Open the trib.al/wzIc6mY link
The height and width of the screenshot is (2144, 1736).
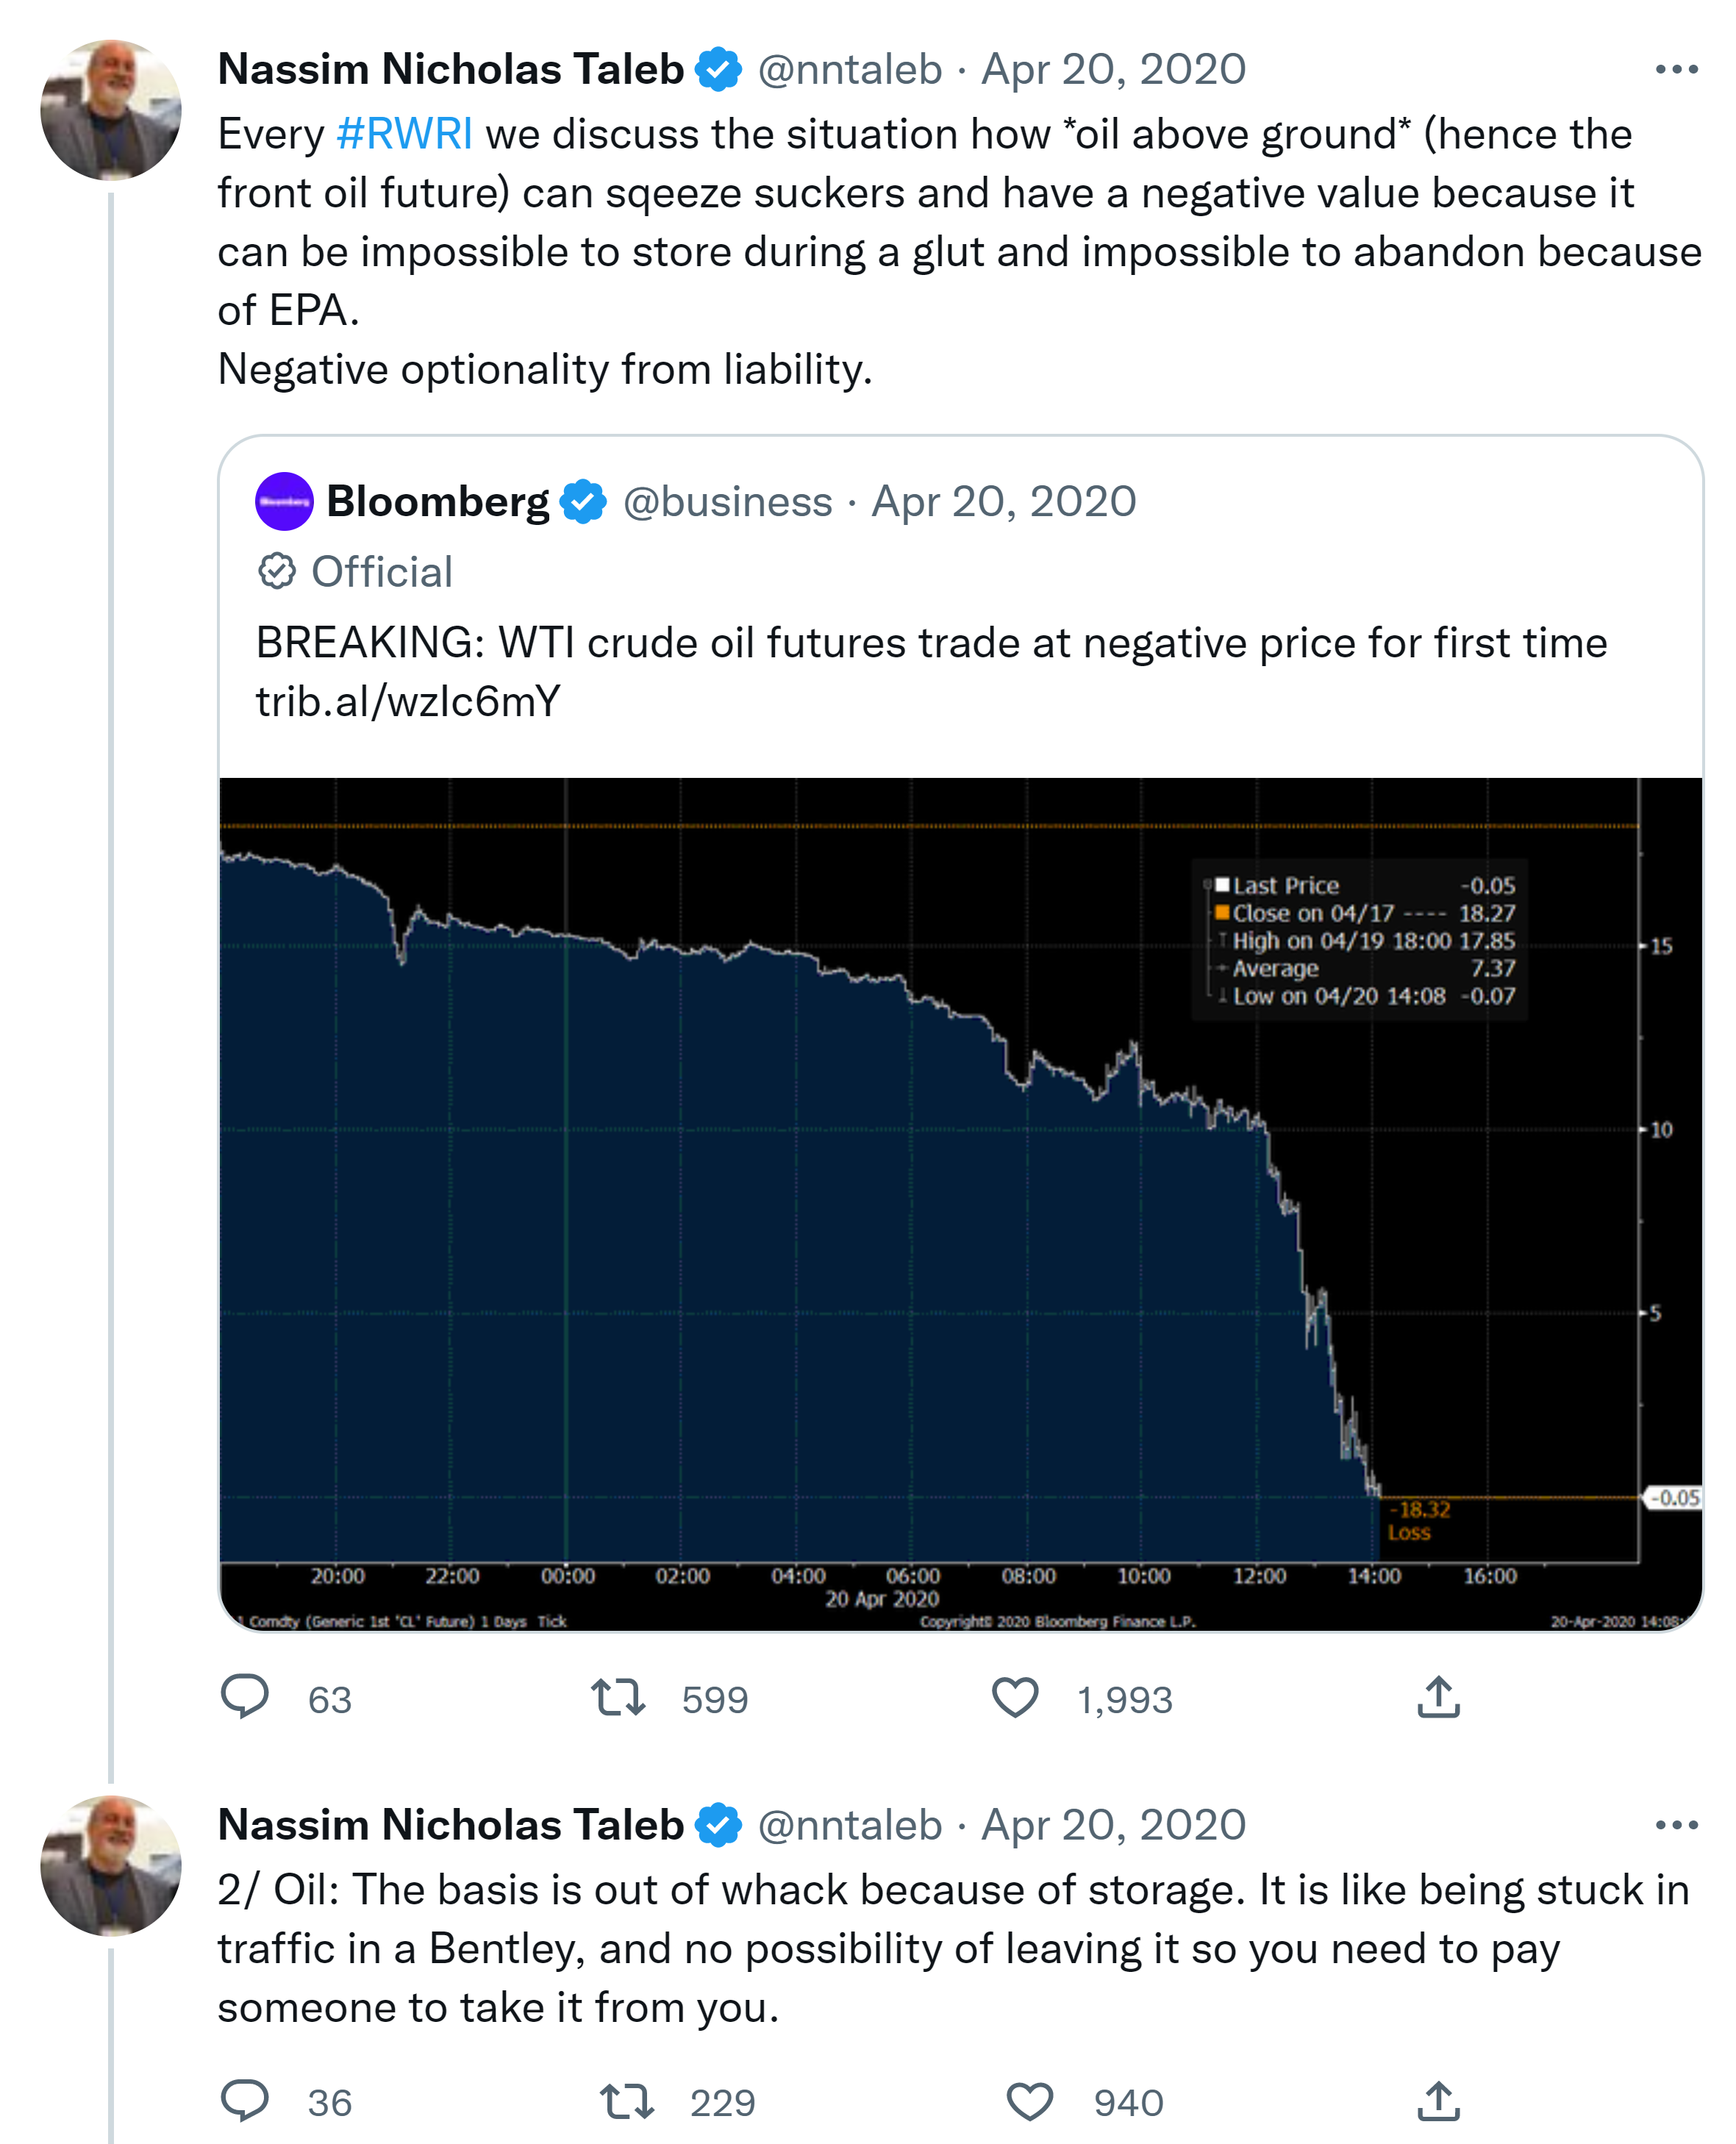coord(408,702)
